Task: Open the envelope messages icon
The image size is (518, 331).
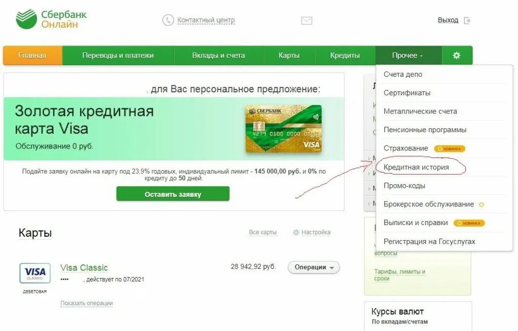Action: point(307,21)
